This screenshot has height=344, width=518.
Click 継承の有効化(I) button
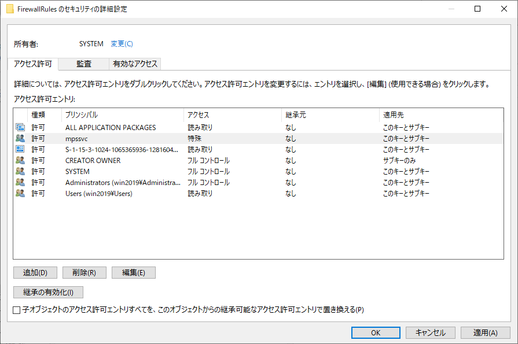pyautogui.click(x=48, y=292)
